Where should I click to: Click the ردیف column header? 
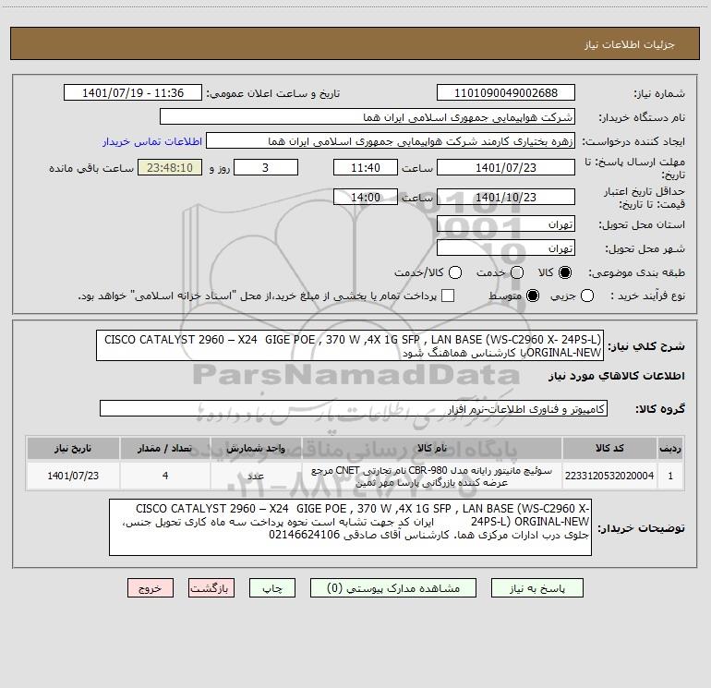(x=670, y=448)
